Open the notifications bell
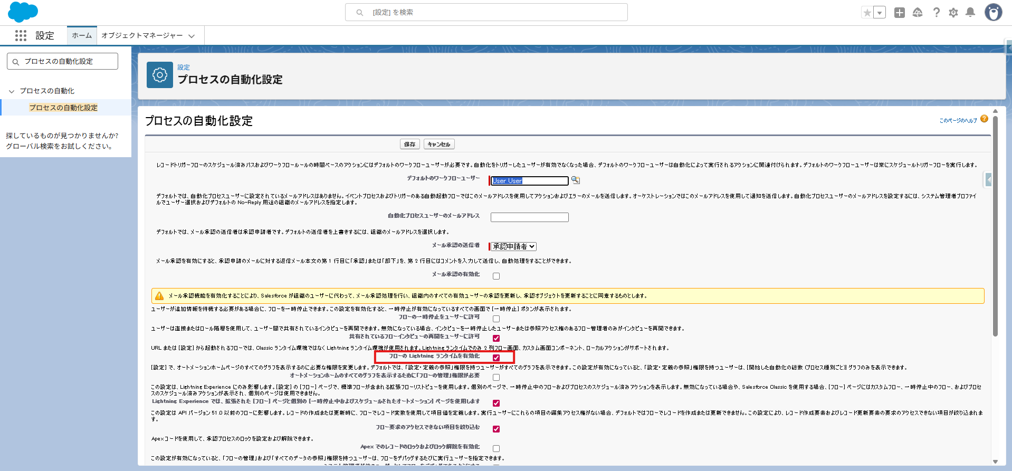 (x=970, y=13)
